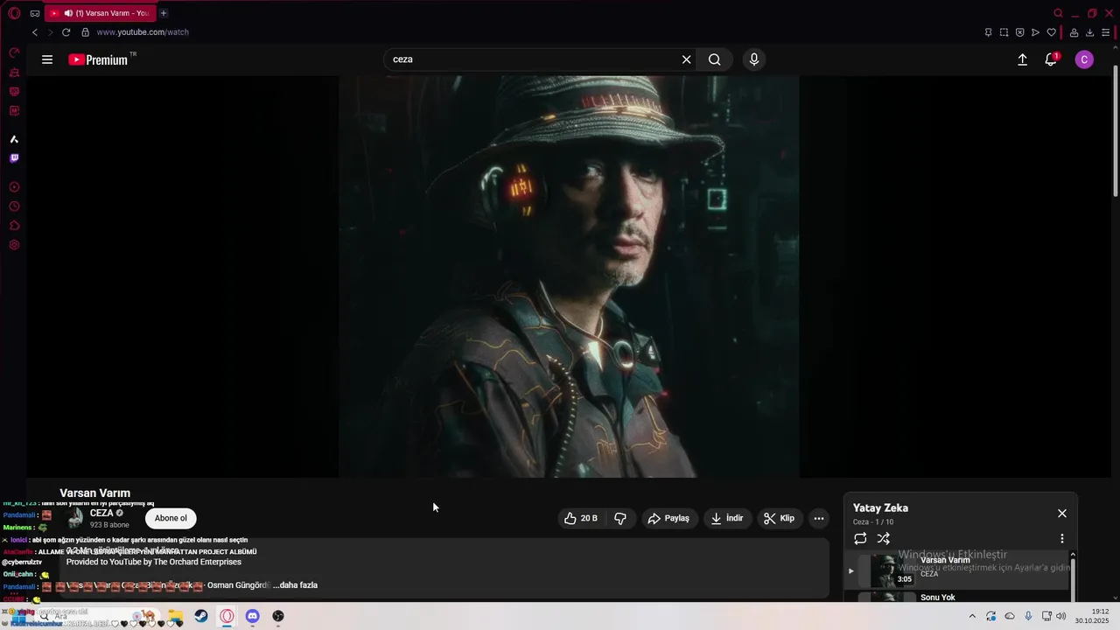Switch to the Varsan Varım YouTube tab
Viewport: 1120px width, 630px height.
point(101,13)
